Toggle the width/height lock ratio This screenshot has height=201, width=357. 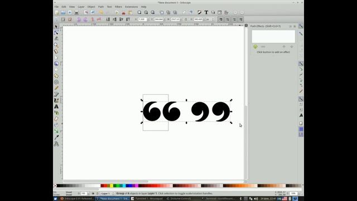186,20
